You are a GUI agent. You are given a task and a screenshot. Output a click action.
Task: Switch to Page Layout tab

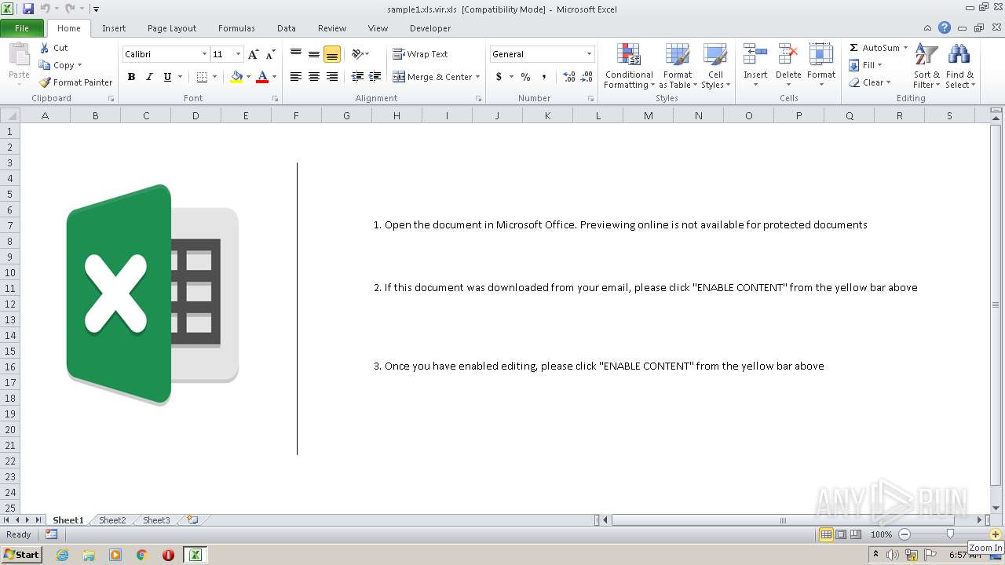172,28
